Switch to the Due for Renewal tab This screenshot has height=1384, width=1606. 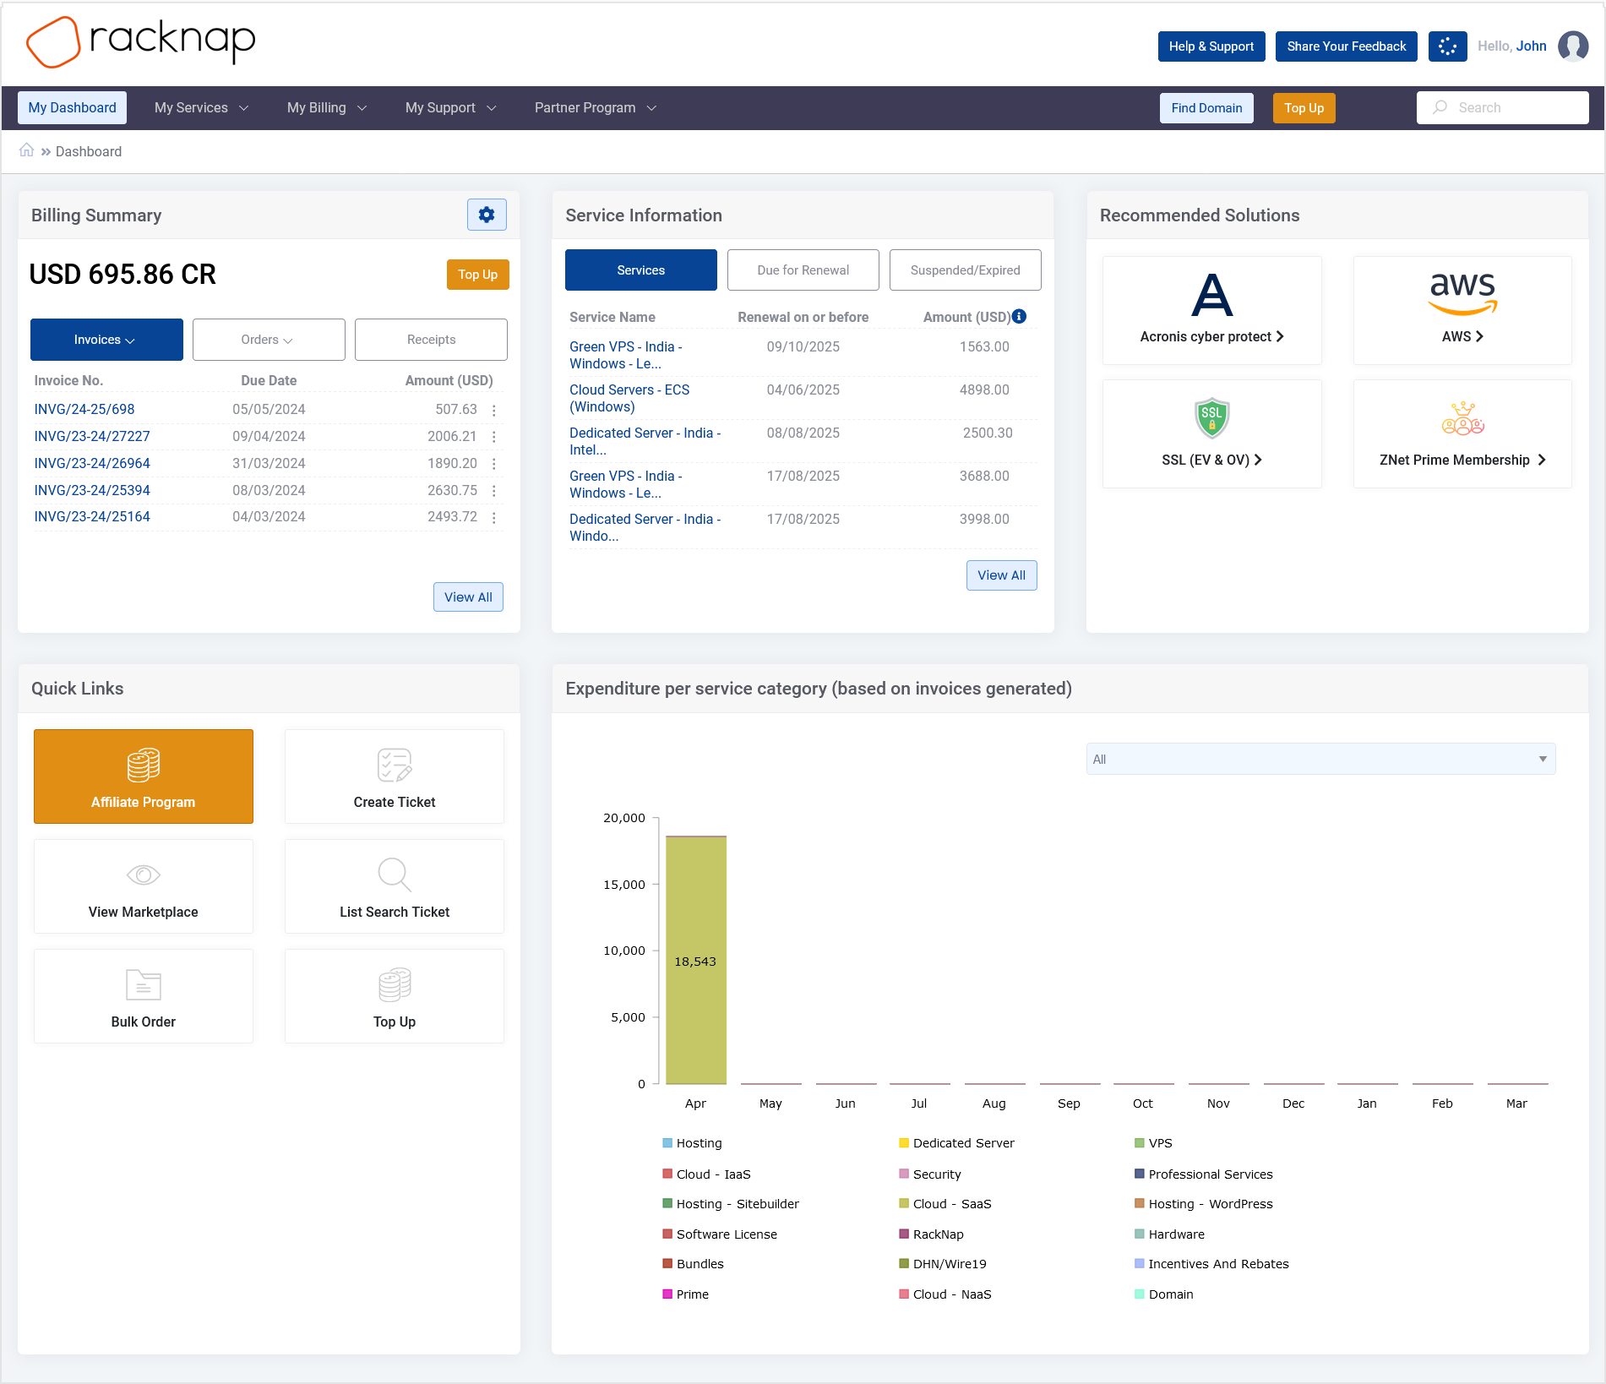coord(803,270)
